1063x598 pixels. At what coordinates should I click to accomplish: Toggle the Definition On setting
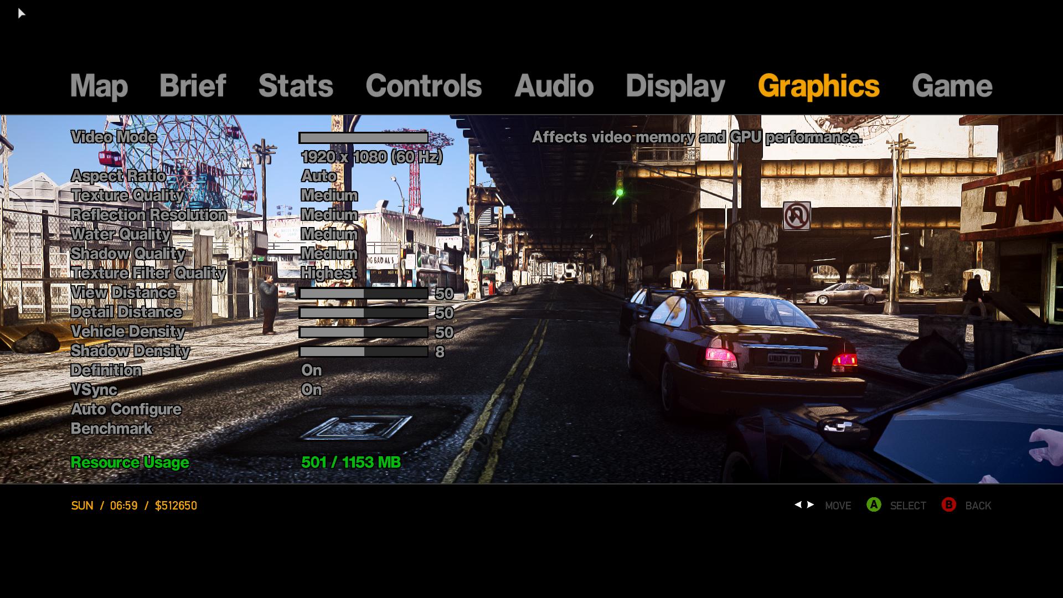tap(311, 370)
